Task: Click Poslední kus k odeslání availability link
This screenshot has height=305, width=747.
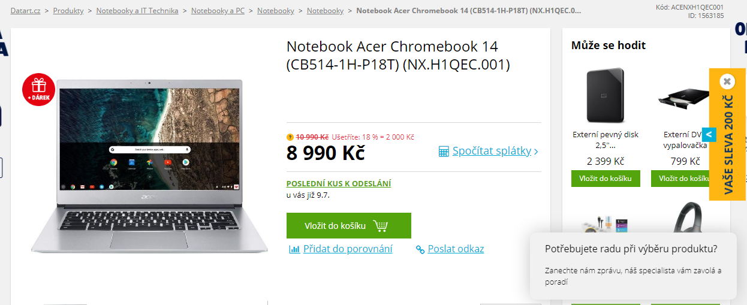Action: coord(339,184)
